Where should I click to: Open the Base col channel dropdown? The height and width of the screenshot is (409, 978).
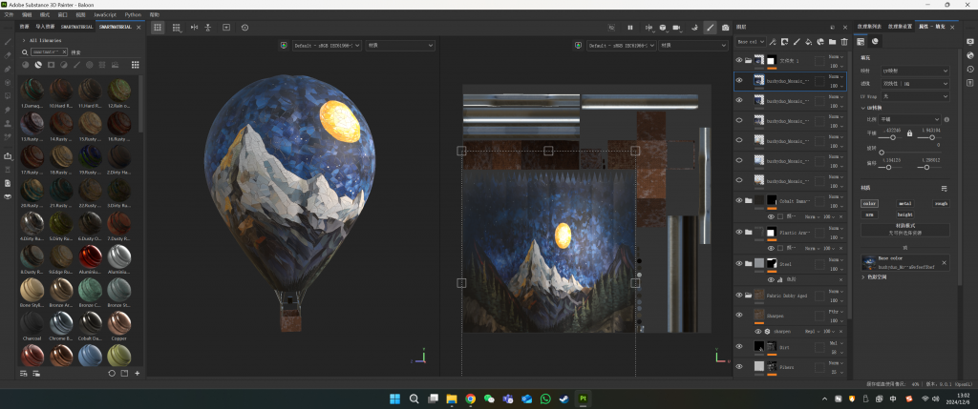[x=751, y=42]
